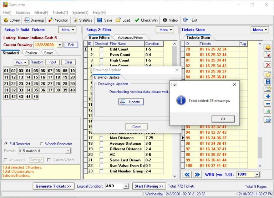Open the Setup 1 Build Tickets Menu dropdown

click(x=67, y=30)
